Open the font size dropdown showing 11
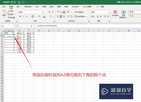This screenshot has height=102, width=141. (47, 12)
